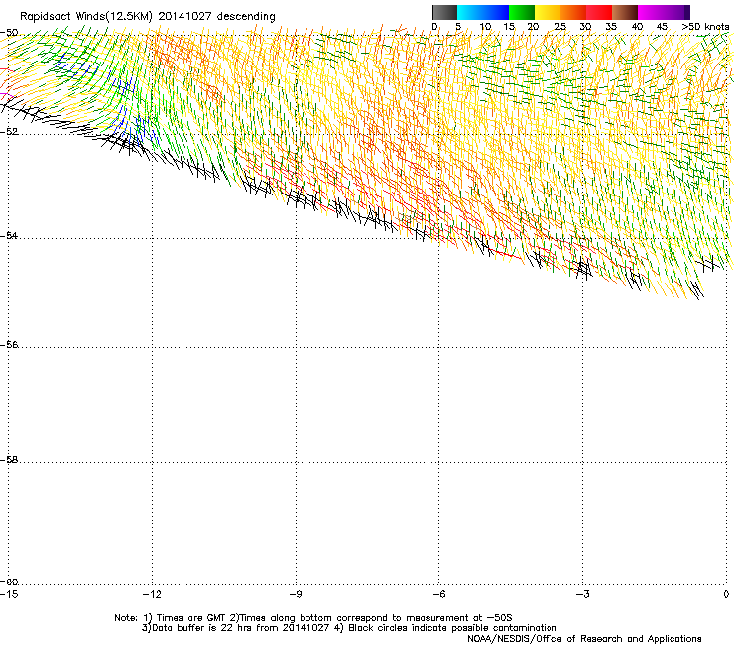Click the 'NOAA/NESDIS/Office of Research and Applications' credit
Viewport: 734px width, 645px height.
coord(584,639)
